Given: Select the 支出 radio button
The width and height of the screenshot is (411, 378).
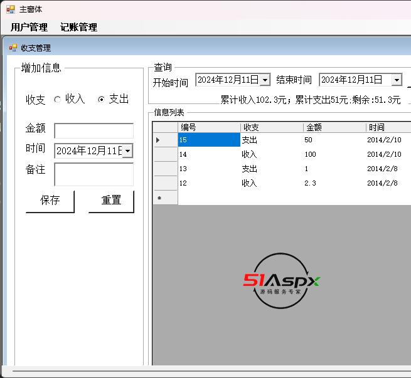Looking at the screenshot, I should [x=101, y=99].
